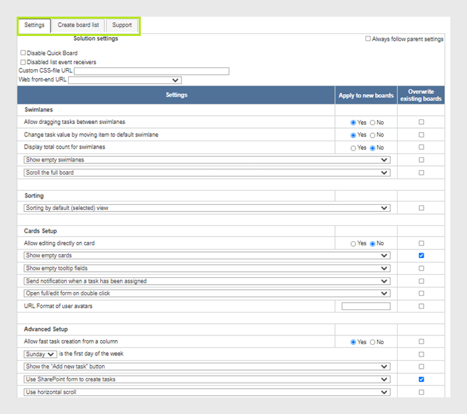Image resolution: width=467 pixels, height=414 pixels.
Task: Open Use SharePoint form to create tasks dropdown
Action: point(207,379)
